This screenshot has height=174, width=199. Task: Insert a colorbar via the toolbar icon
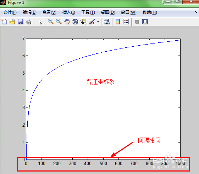click(x=118, y=22)
